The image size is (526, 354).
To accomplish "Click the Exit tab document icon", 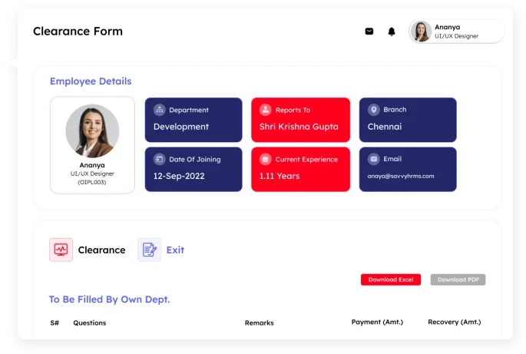I will click(x=149, y=250).
